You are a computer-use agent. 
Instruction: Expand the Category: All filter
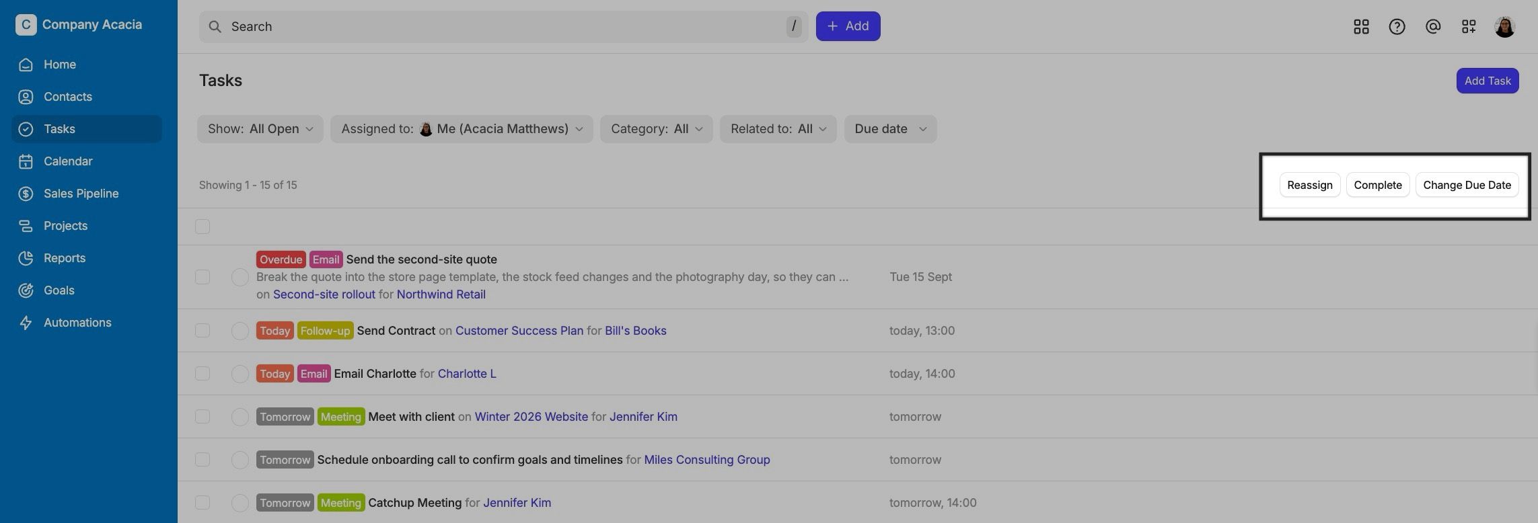pyautogui.click(x=657, y=129)
